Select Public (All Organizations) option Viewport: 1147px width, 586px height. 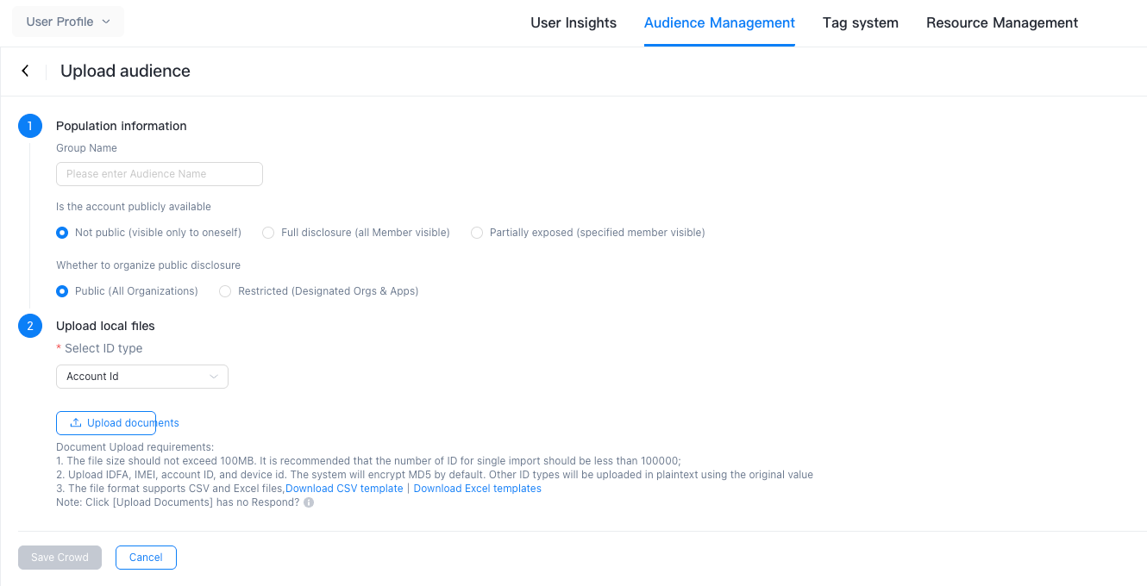tap(62, 291)
